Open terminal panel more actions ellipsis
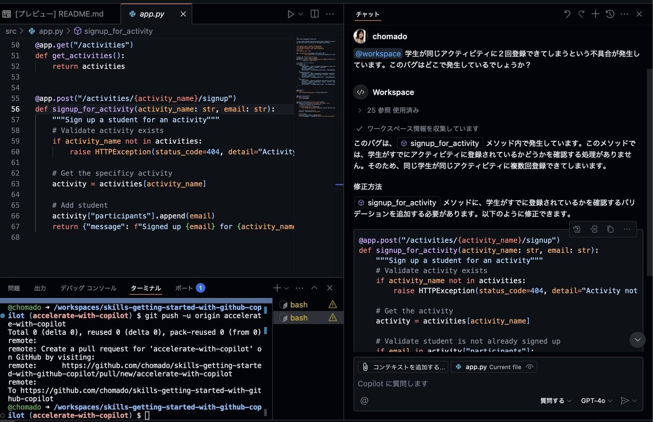This screenshot has height=422, width=653. (299, 288)
